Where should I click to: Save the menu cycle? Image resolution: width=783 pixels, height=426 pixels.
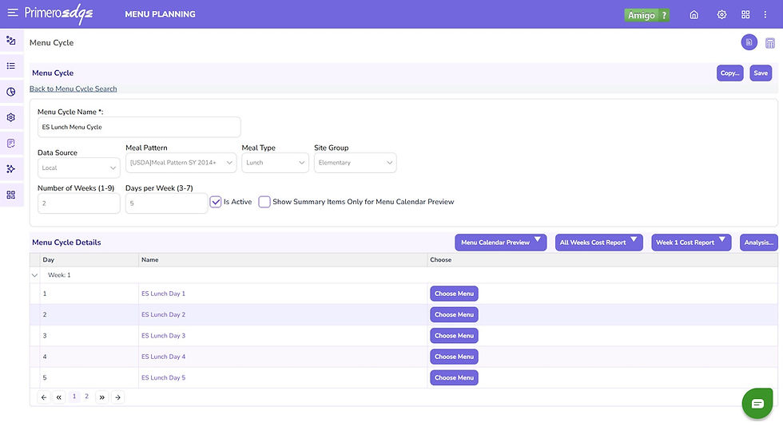761,73
